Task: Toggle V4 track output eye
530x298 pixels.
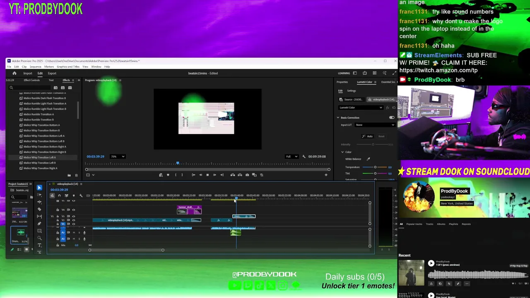Action: pos(74,210)
